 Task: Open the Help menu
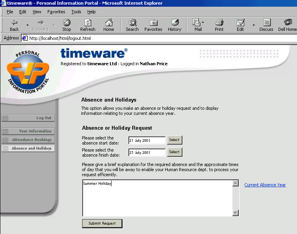pos(91,12)
